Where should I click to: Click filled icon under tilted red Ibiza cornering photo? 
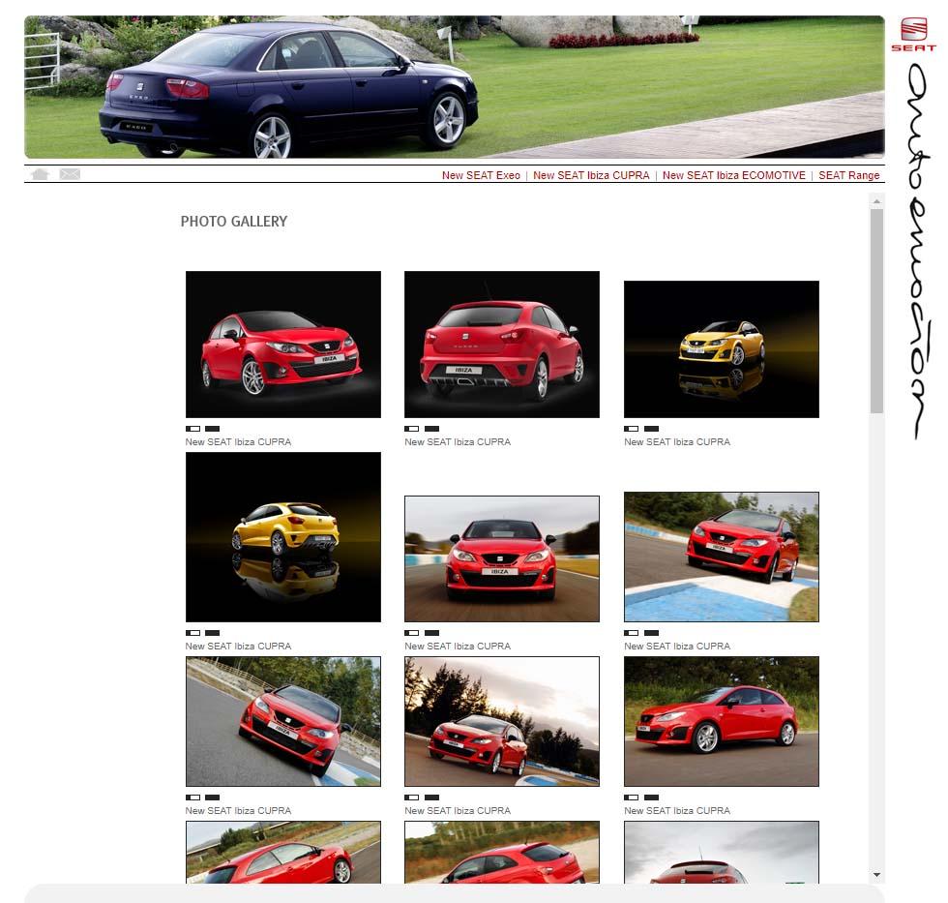point(212,798)
